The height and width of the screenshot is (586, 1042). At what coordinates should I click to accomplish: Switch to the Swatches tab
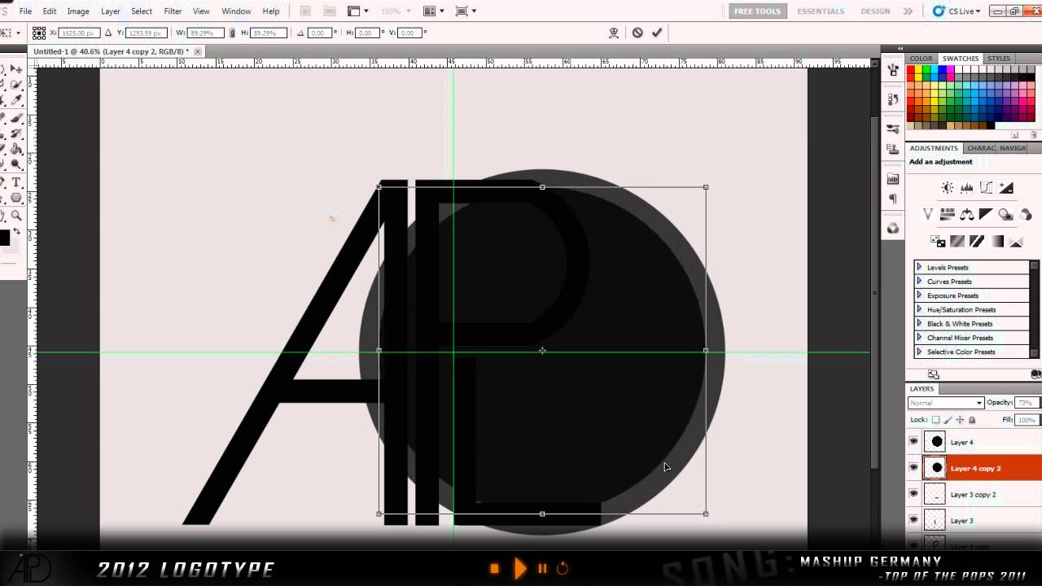pos(961,59)
